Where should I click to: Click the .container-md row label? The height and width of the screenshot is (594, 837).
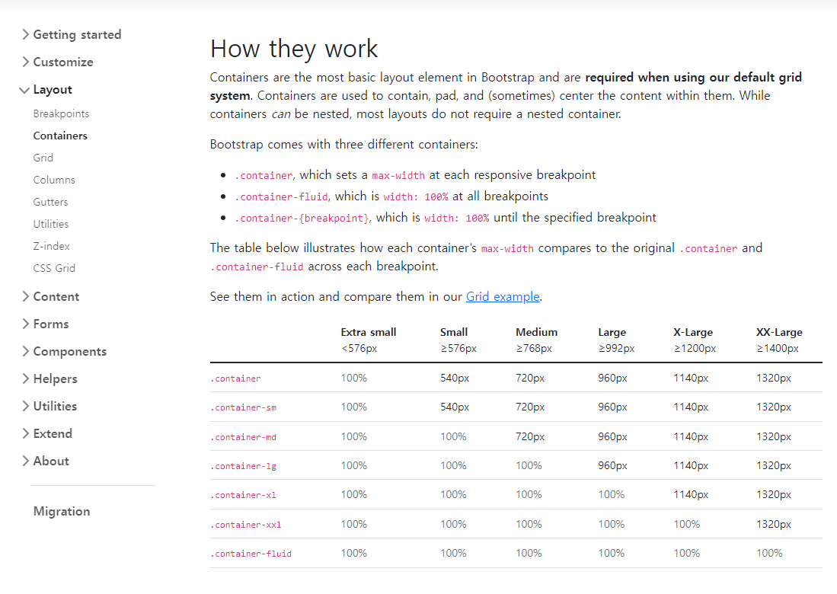pos(244,437)
